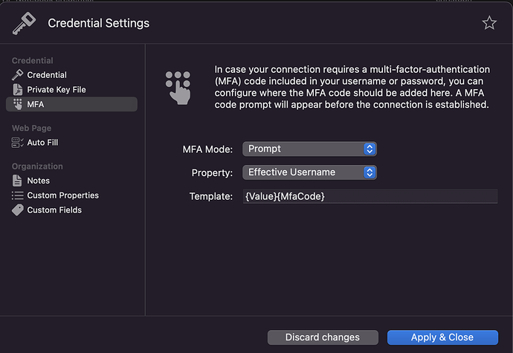513x353 pixels.
Task: Click the Auto Fill icon in sidebar
Action: 18,143
